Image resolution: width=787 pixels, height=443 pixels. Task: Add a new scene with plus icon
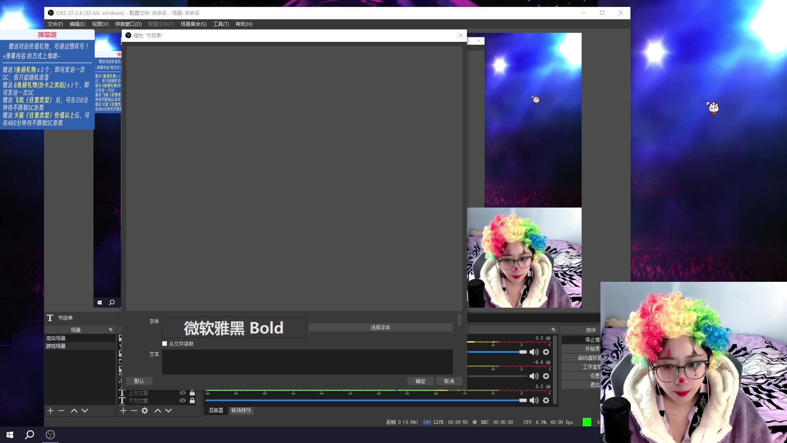pos(50,411)
